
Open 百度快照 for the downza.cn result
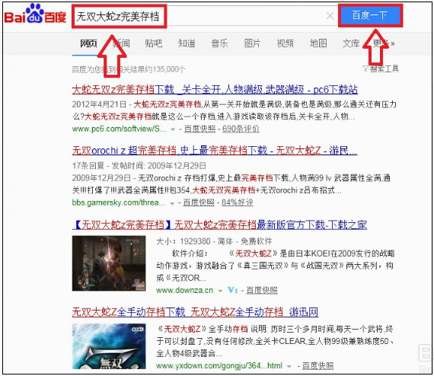[x=262, y=290]
